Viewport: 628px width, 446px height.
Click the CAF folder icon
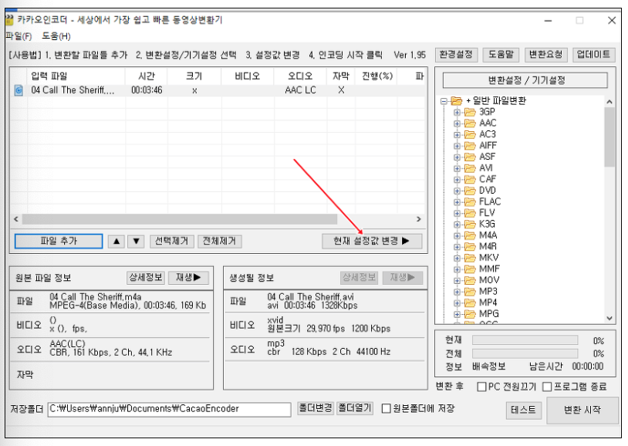pyautogui.click(x=470, y=179)
